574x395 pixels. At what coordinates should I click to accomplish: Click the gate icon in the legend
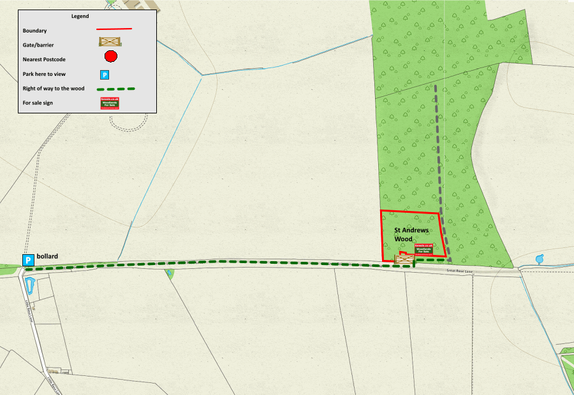110,41
